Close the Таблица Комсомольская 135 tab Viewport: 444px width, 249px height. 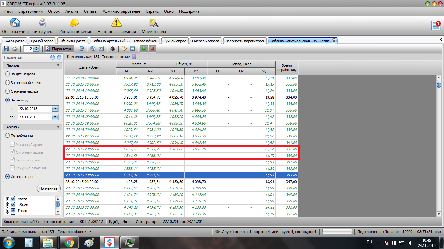tap(334, 41)
